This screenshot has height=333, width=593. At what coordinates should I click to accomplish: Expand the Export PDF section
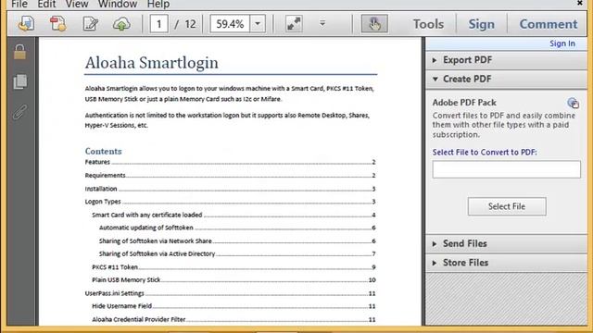506,60
